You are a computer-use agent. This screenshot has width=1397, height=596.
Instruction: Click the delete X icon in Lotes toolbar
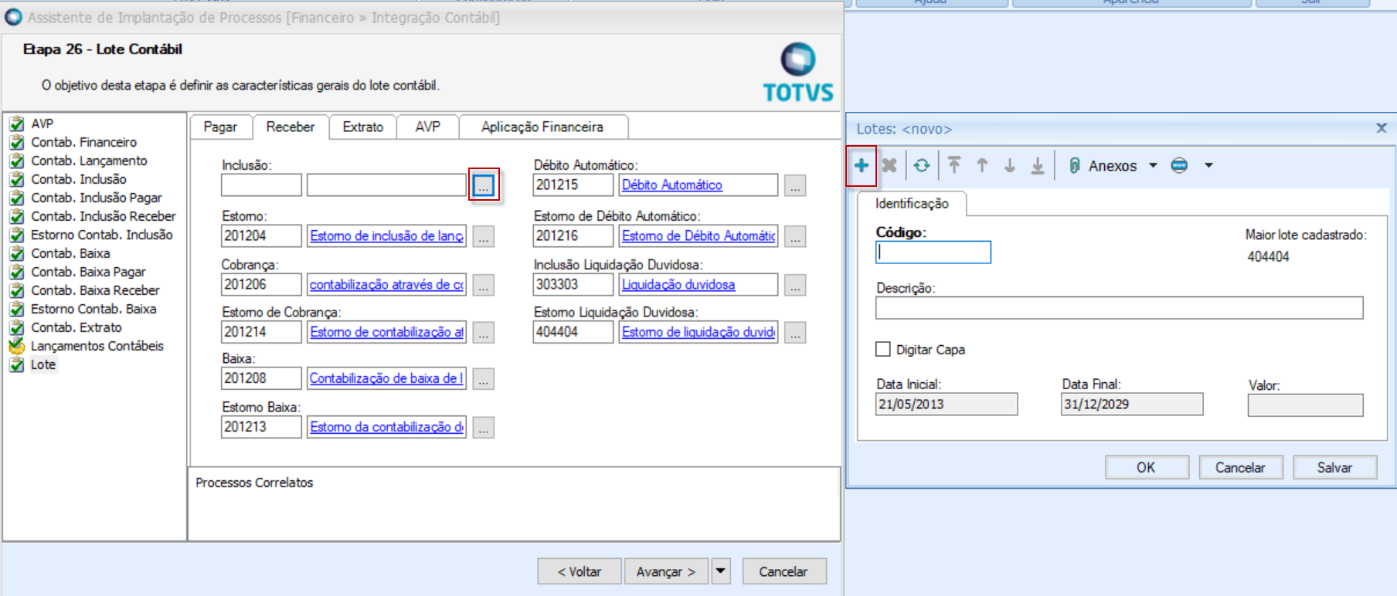pyautogui.click(x=889, y=165)
